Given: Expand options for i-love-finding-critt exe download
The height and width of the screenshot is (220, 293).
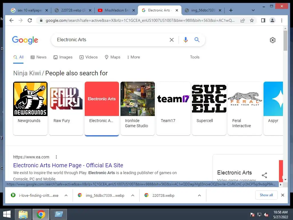Looking at the screenshot, I should (66, 195).
